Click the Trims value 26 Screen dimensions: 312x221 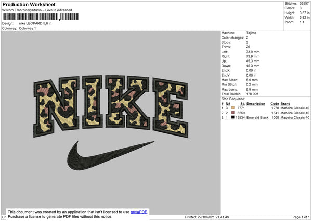pyautogui.click(x=248, y=47)
